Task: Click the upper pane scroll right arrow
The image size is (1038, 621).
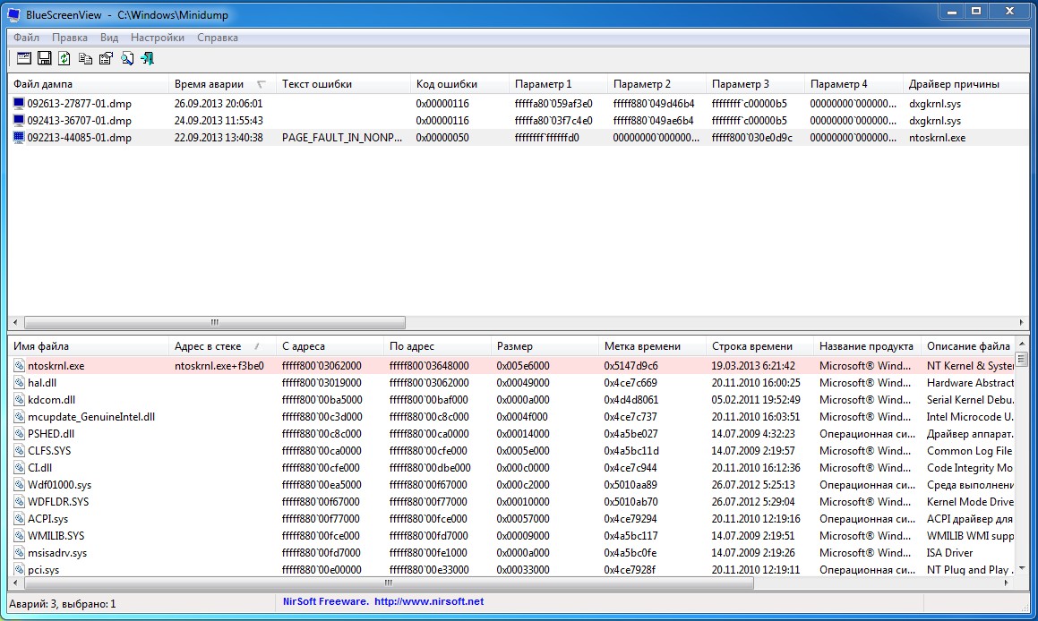Action: tap(1022, 323)
